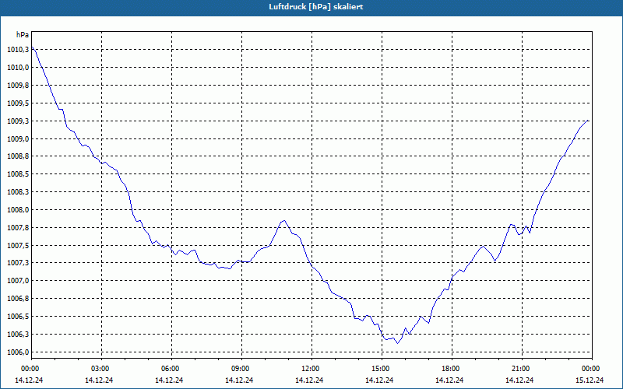Click the chart title 'Luftdruck [hPa] skaliert'
The height and width of the screenshot is (389, 623).
pyautogui.click(x=316, y=7)
